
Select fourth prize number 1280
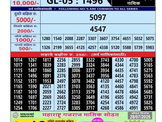click(x=46, y=39)
